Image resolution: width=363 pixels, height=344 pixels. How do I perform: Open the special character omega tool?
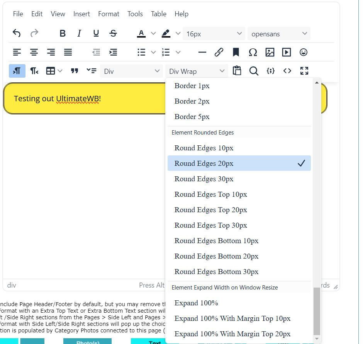pyautogui.click(x=253, y=52)
